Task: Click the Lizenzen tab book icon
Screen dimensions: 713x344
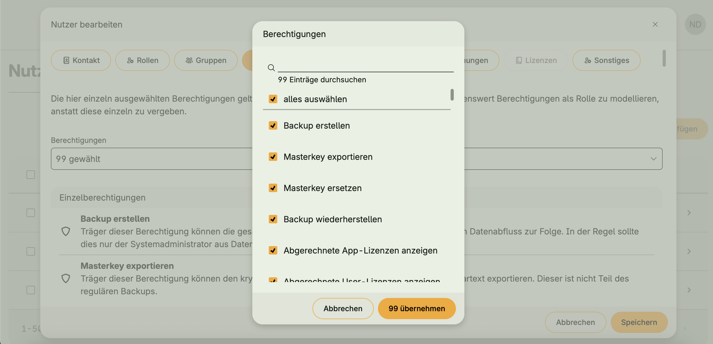Action: pos(519,60)
